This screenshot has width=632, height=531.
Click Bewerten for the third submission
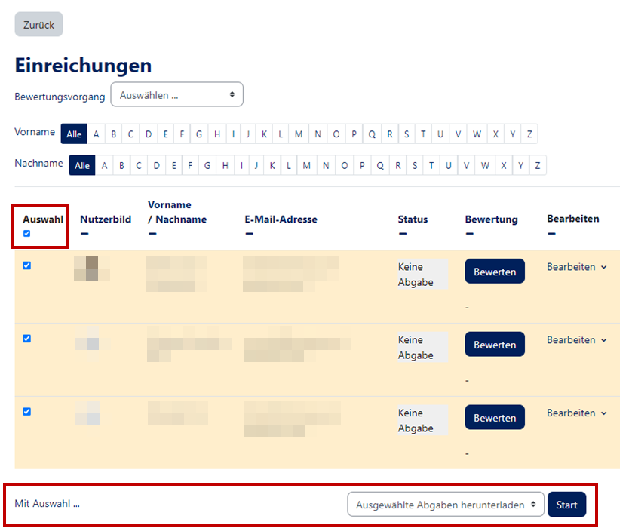pyautogui.click(x=494, y=418)
